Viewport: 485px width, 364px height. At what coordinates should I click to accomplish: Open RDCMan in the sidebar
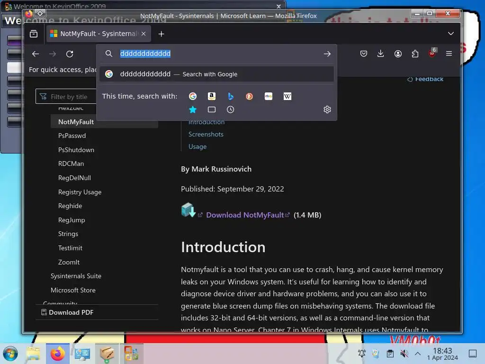(71, 164)
